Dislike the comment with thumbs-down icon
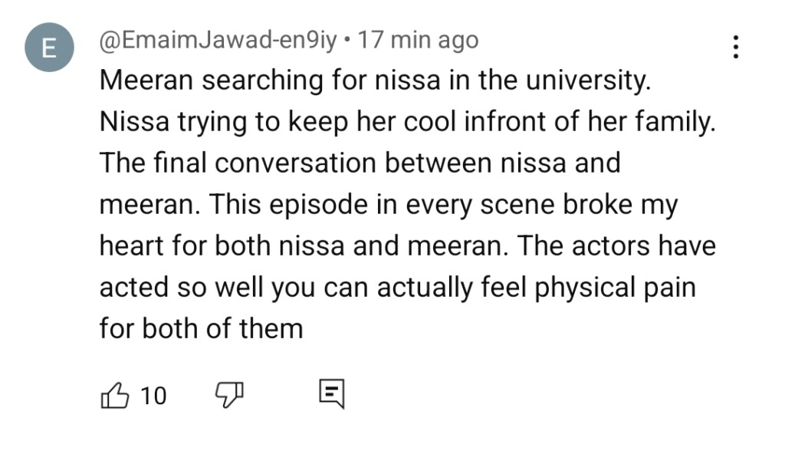Screen dimensions: 785x461 pos(228,395)
